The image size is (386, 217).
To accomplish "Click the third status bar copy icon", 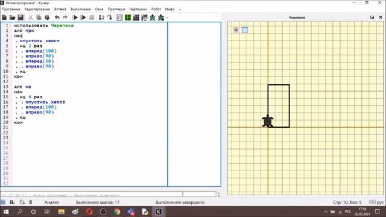I will point(22,203).
